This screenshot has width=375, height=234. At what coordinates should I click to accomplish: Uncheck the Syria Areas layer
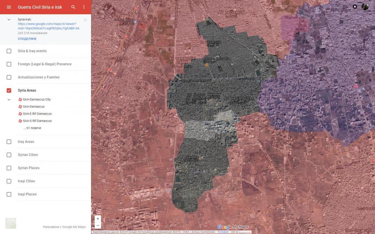[9, 90]
